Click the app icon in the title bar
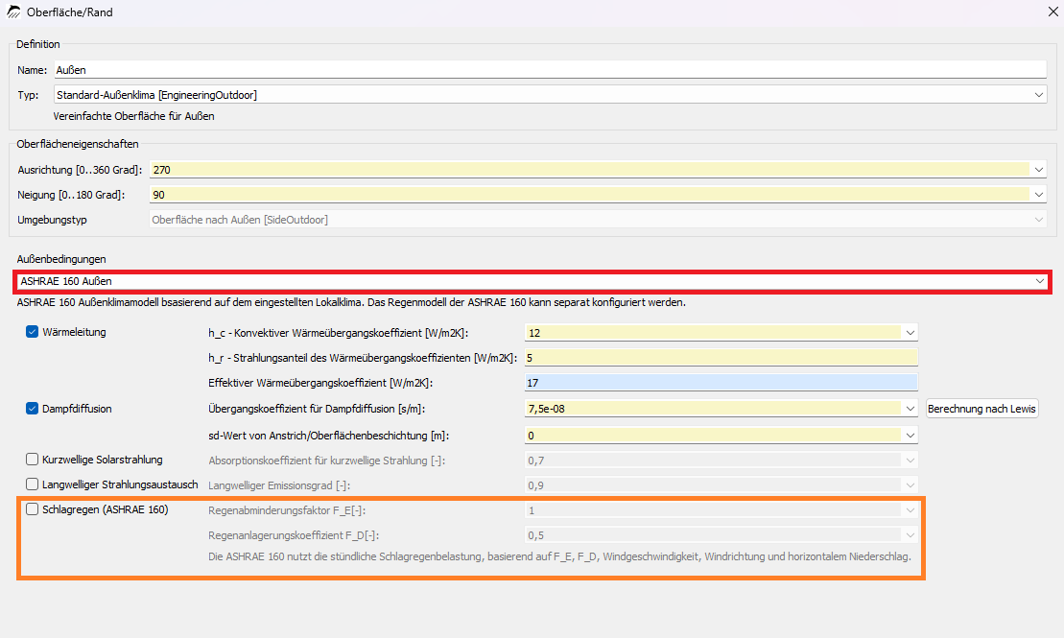The height and width of the screenshot is (638, 1064). [13, 12]
